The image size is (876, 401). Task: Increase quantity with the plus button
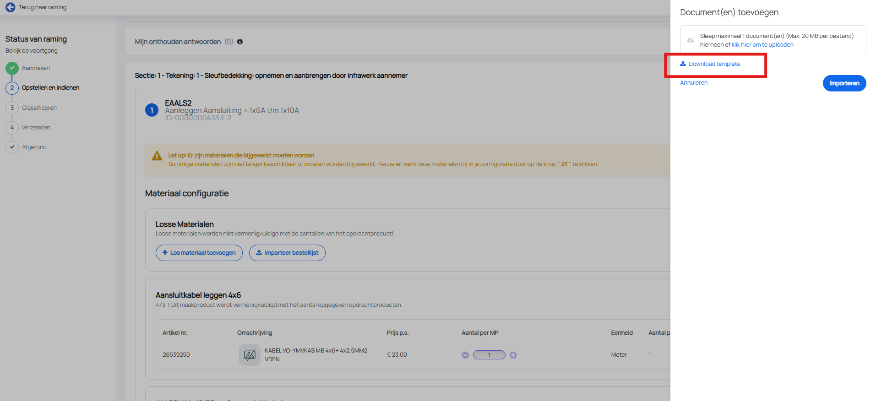coord(513,355)
